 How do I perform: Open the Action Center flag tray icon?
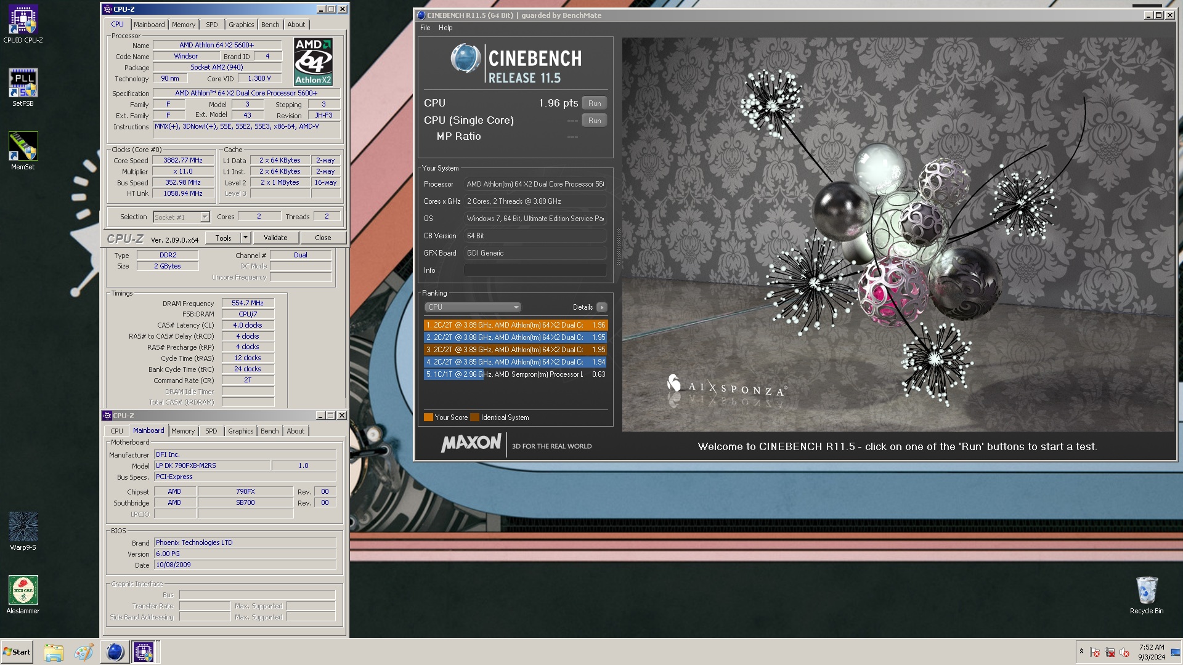tap(1095, 652)
